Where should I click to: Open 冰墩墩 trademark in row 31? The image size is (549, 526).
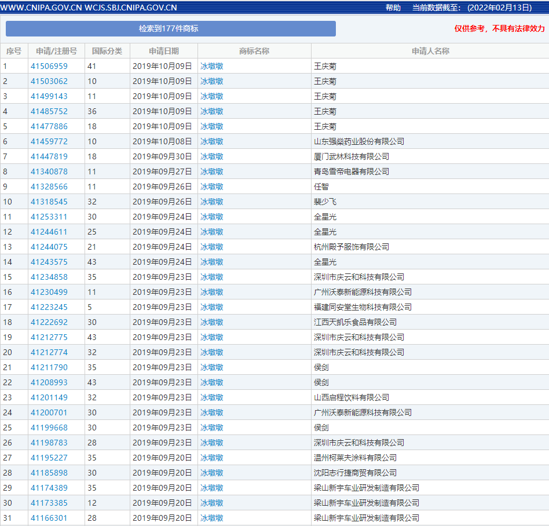(x=212, y=518)
